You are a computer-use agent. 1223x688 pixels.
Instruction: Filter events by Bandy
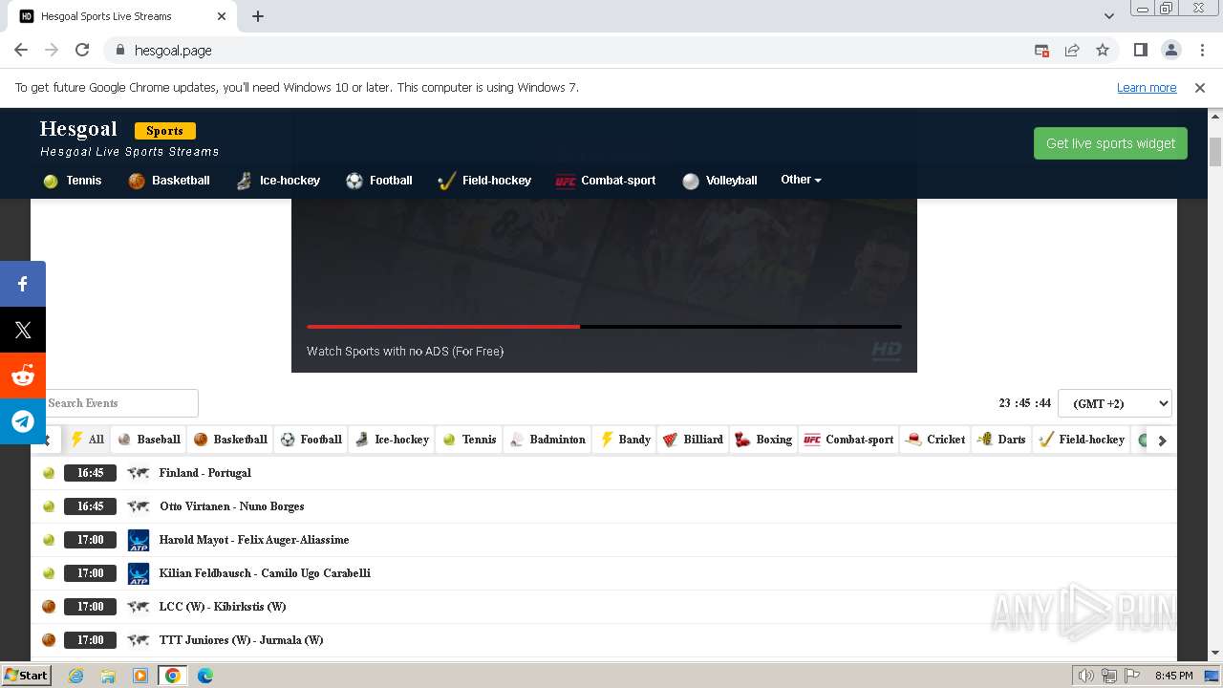pyautogui.click(x=625, y=440)
